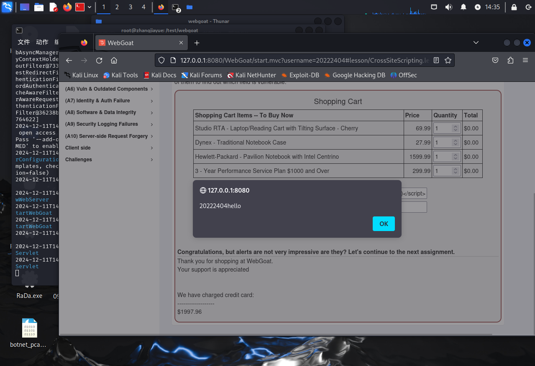Select workspace 1 in the panel
The height and width of the screenshot is (366, 535).
click(x=104, y=7)
